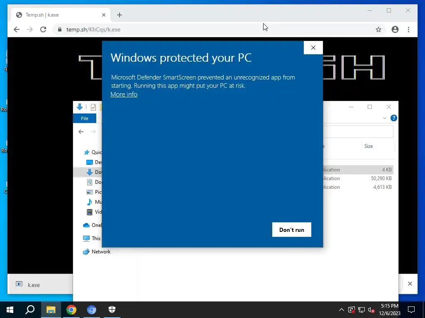Image resolution: width=425 pixels, height=318 pixels.
Task: Select the 4 KB application file row
Action: click(358, 169)
